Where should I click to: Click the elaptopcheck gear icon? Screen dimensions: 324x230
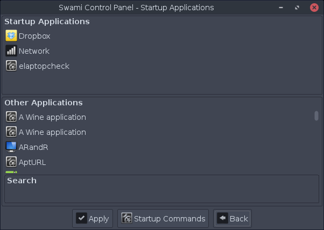click(x=11, y=66)
